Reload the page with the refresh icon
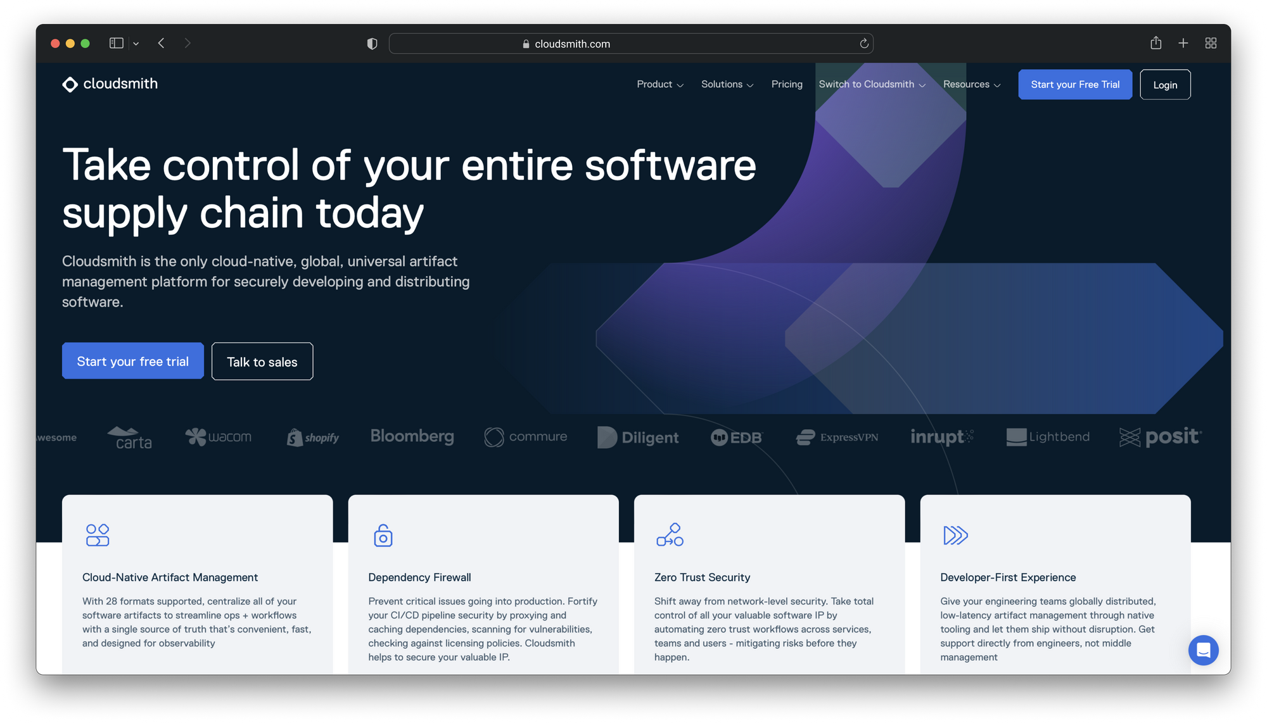The height and width of the screenshot is (723, 1267). pos(863,44)
